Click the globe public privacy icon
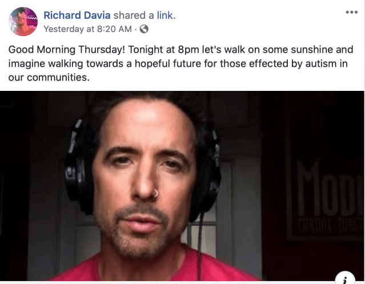365x284 pixels. pos(144,29)
